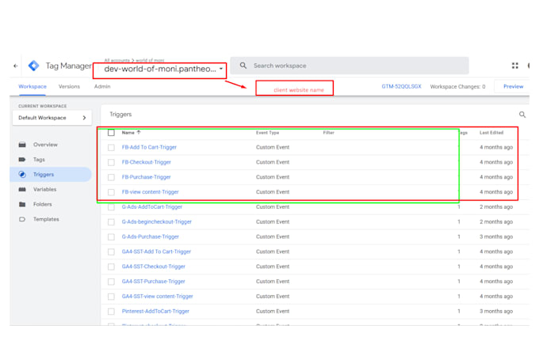Click 3 months ago in Pinterest-AddToCart-Trigger row

[x=496, y=311]
